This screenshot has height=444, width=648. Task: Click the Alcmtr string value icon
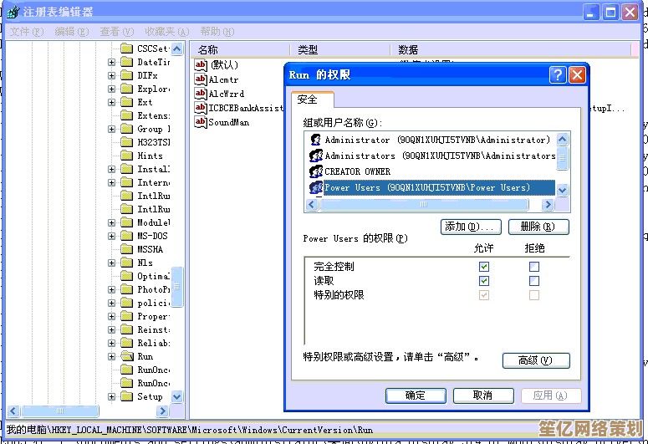tap(201, 79)
